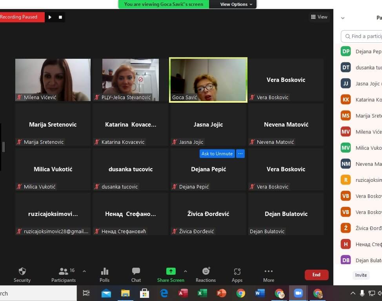Click the green Share Screen icon
The height and width of the screenshot is (301, 382).
tap(171, 271)
